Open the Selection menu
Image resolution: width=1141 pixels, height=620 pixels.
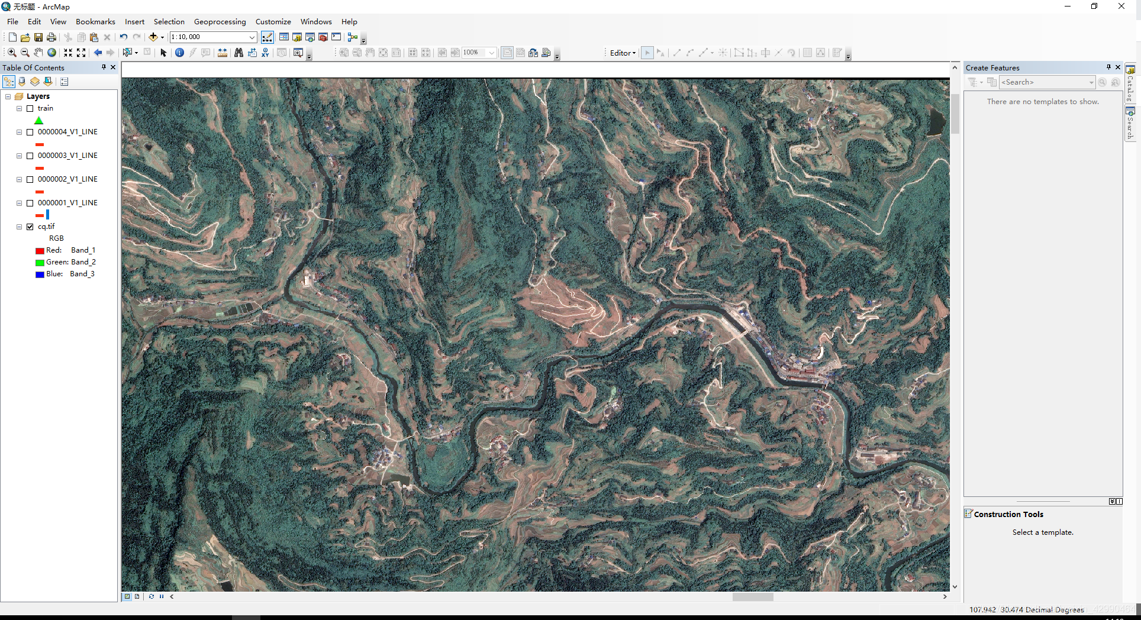[169, 21]
